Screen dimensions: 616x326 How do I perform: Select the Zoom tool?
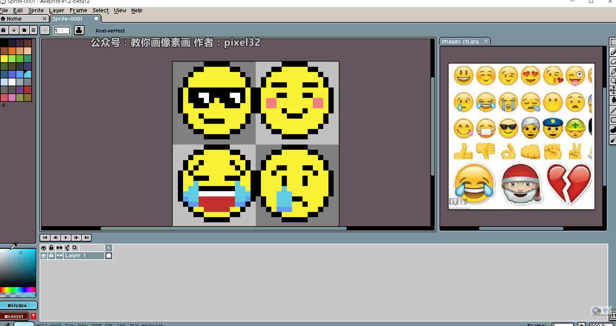(613, 81)
